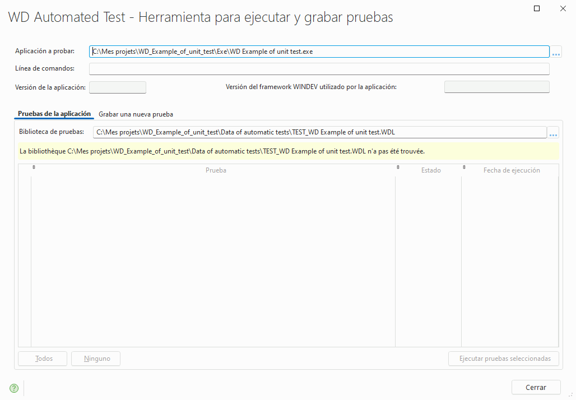Close the window with the X button
The image size is (576, 400).
(x=563, y=8)
